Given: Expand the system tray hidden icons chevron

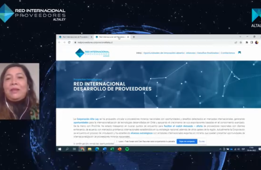Looking at the screenshot, I should click(x=220, y=149).
